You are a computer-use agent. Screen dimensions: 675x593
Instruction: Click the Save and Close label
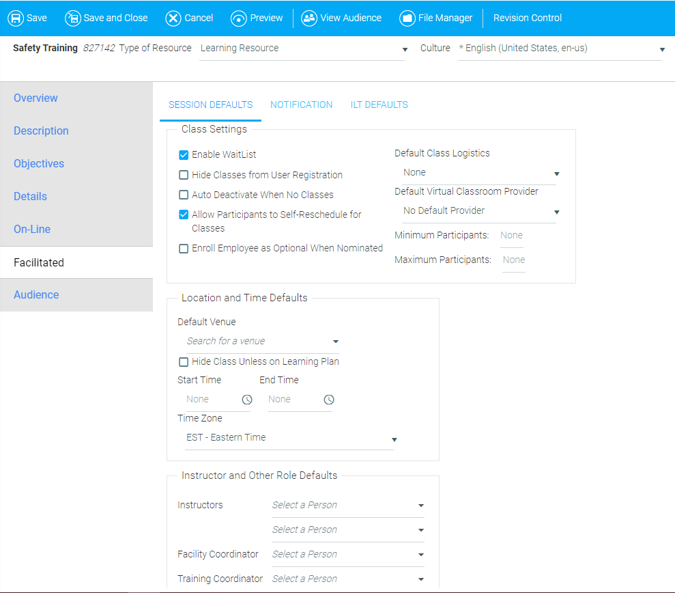(x=115, y=18)
